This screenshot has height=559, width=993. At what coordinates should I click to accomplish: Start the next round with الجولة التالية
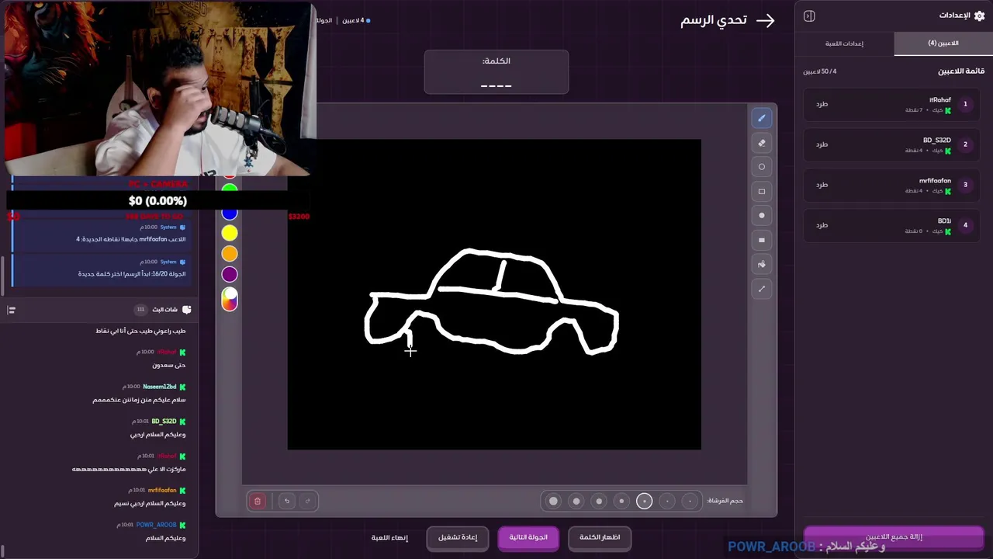point(528,537)
